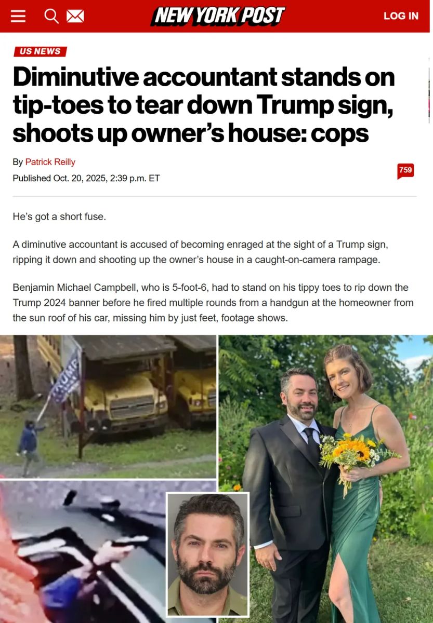Click the Published Oct. 20, 2025 timestamp
This screenshot has height=623, width=433.
click(86, 178)
